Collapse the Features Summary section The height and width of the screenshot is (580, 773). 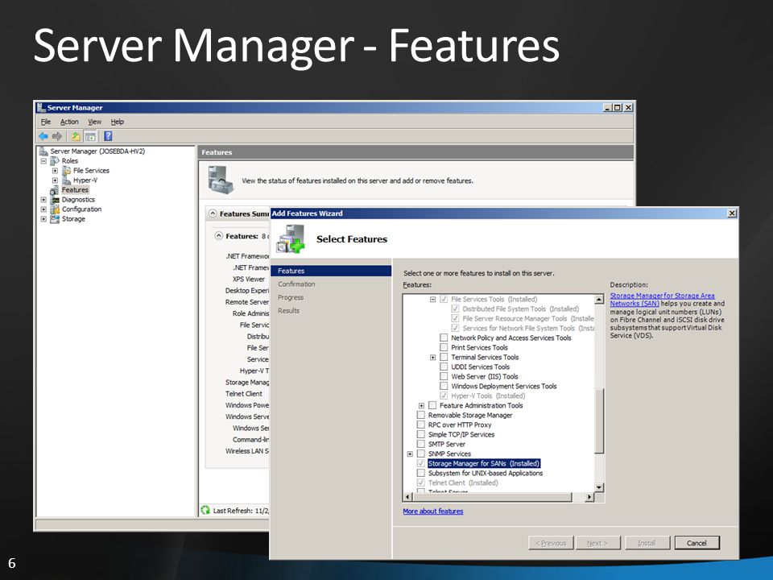pyautogui.click(x=213, y=213)
